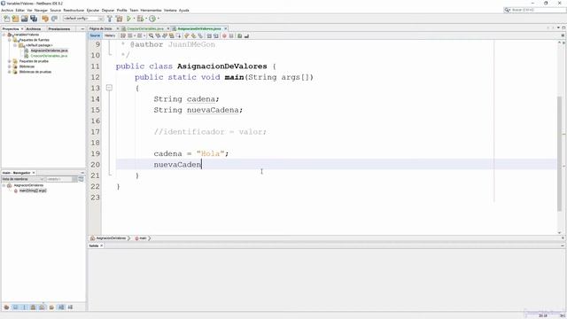Click the Profile Project clock icon

coord(152,19)
